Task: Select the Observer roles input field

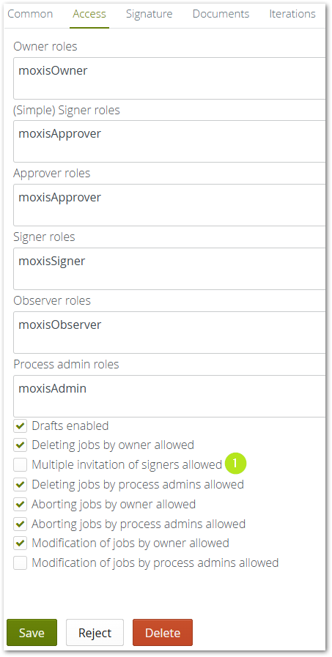Action: 169,333
